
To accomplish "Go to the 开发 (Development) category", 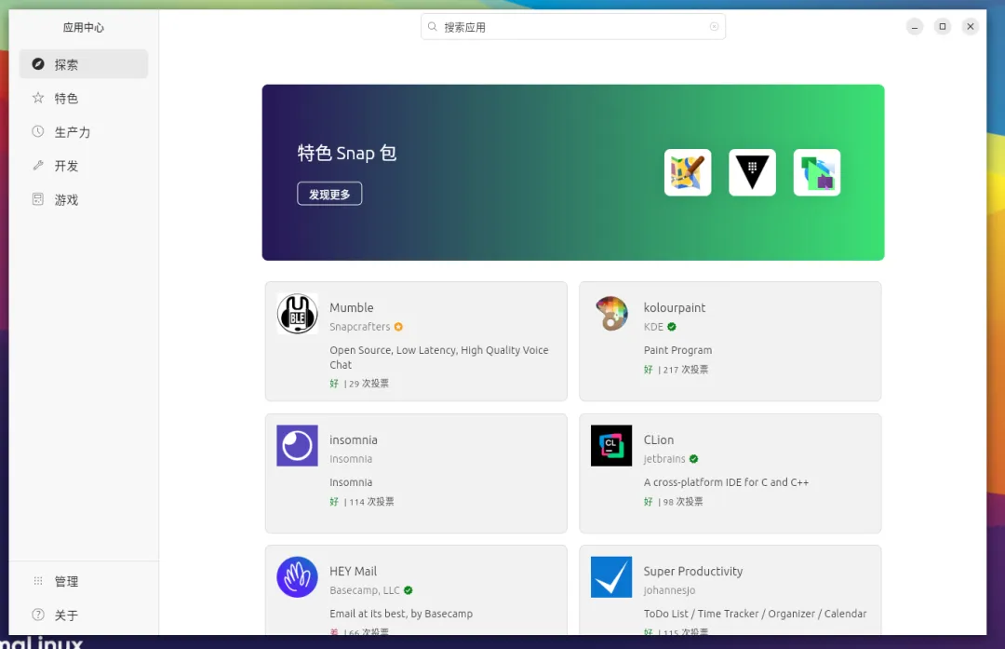I will click(x=84, y=166).
